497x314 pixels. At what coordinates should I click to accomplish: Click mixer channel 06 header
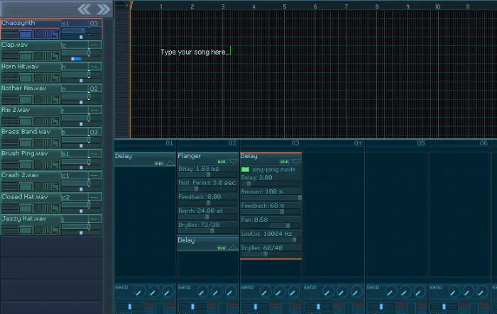[x=459, y=143]
